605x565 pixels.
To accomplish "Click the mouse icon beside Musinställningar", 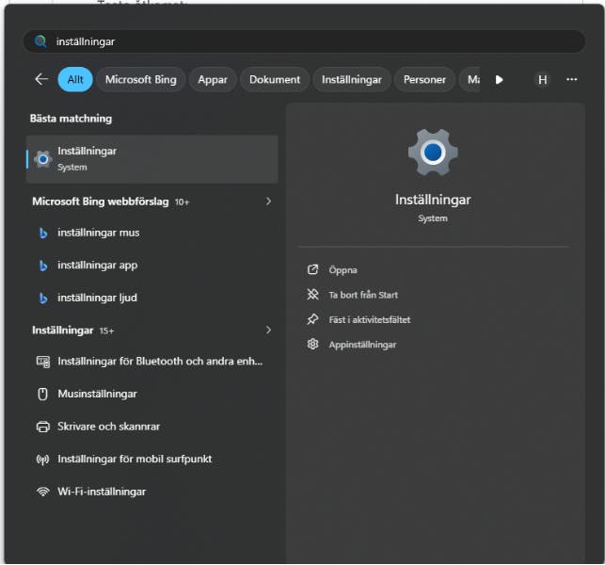I will [x=42, y=394].
